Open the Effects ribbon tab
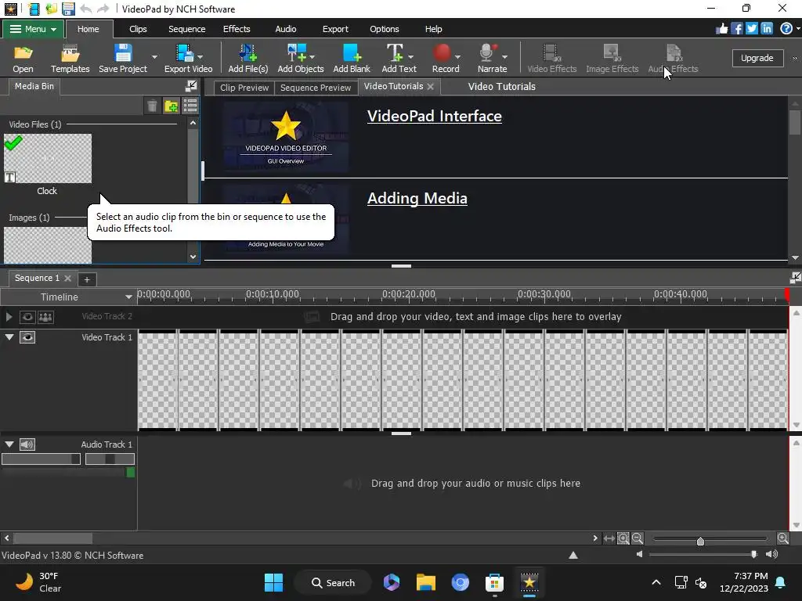The height and width of the screenshot is (601, 802). point(237,29)
